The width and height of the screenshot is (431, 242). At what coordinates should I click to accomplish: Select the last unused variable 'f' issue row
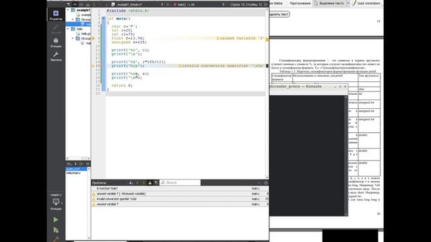(180, 204)
